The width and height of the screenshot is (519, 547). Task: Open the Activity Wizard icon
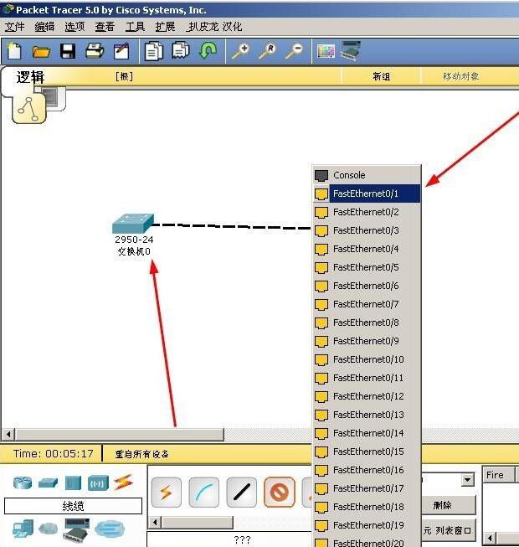(x=121, y=51)
